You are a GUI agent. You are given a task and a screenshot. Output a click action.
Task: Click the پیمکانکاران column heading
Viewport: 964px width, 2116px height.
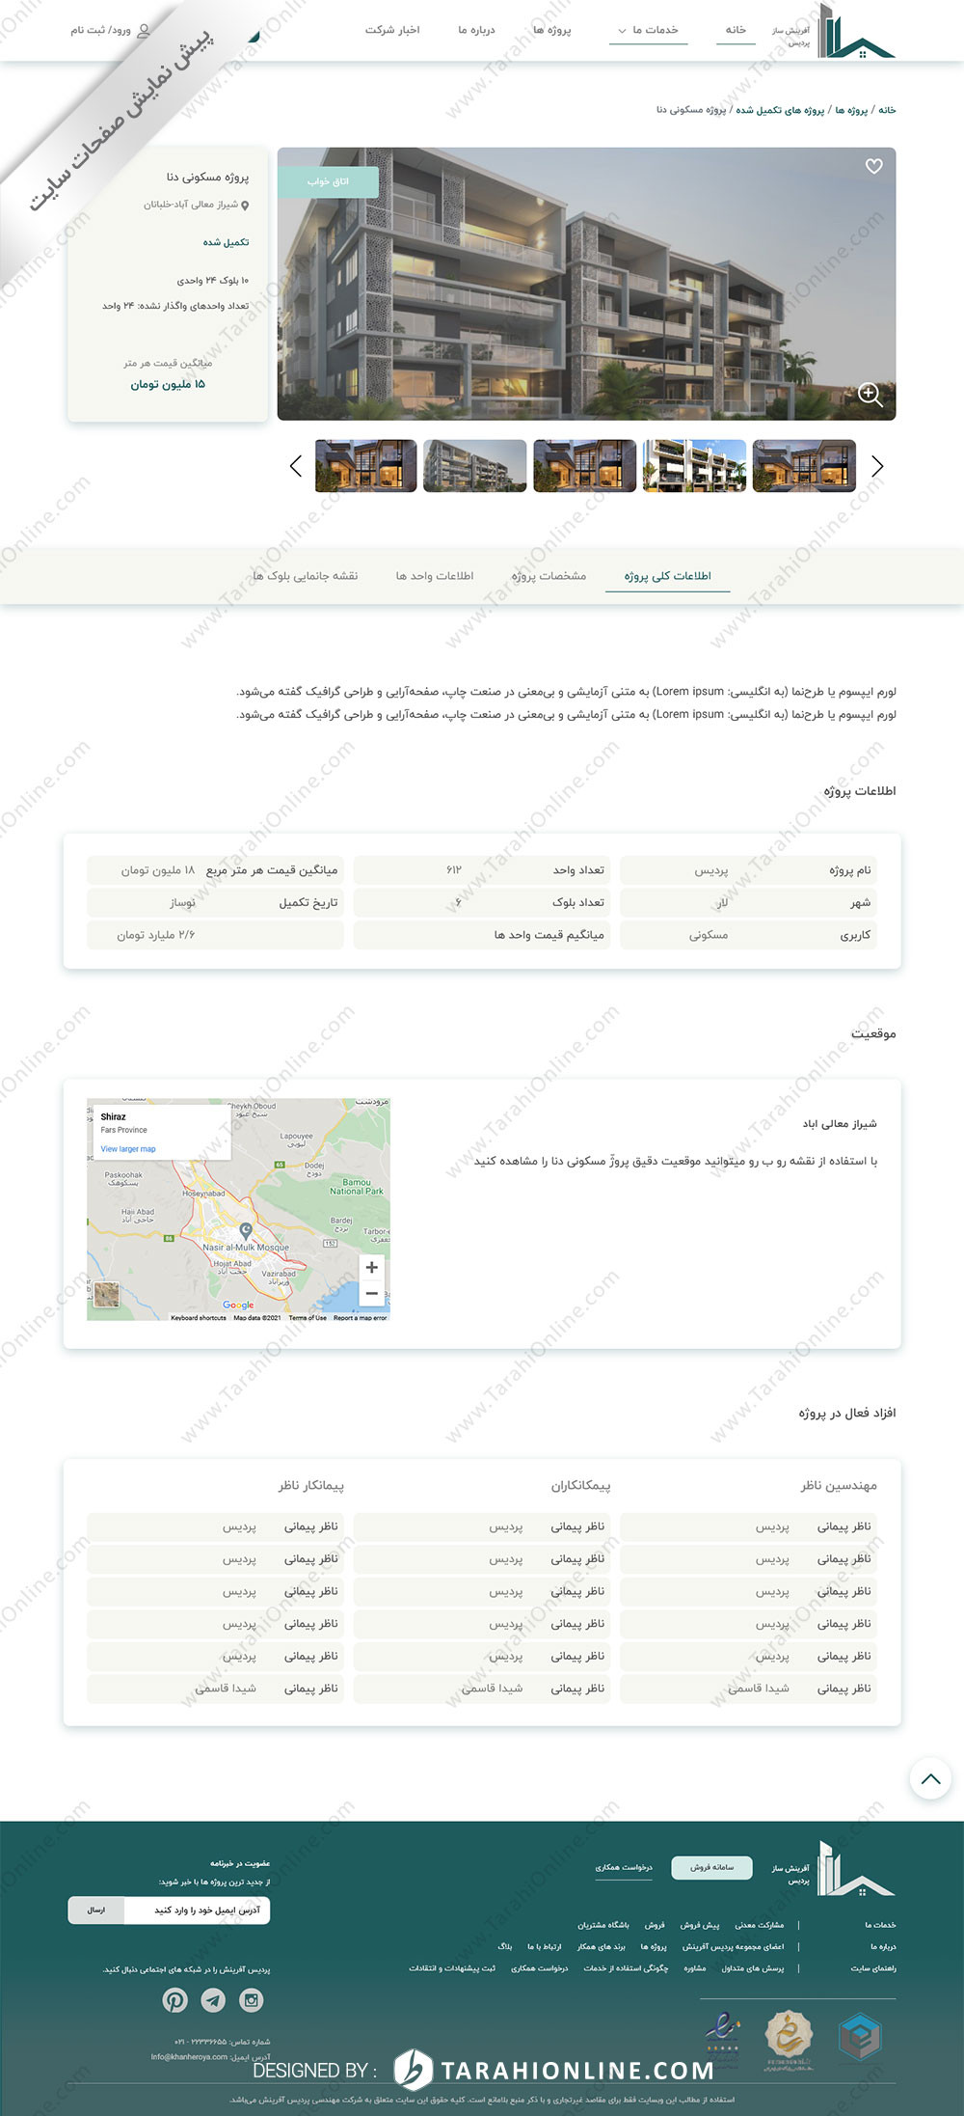580,1486
